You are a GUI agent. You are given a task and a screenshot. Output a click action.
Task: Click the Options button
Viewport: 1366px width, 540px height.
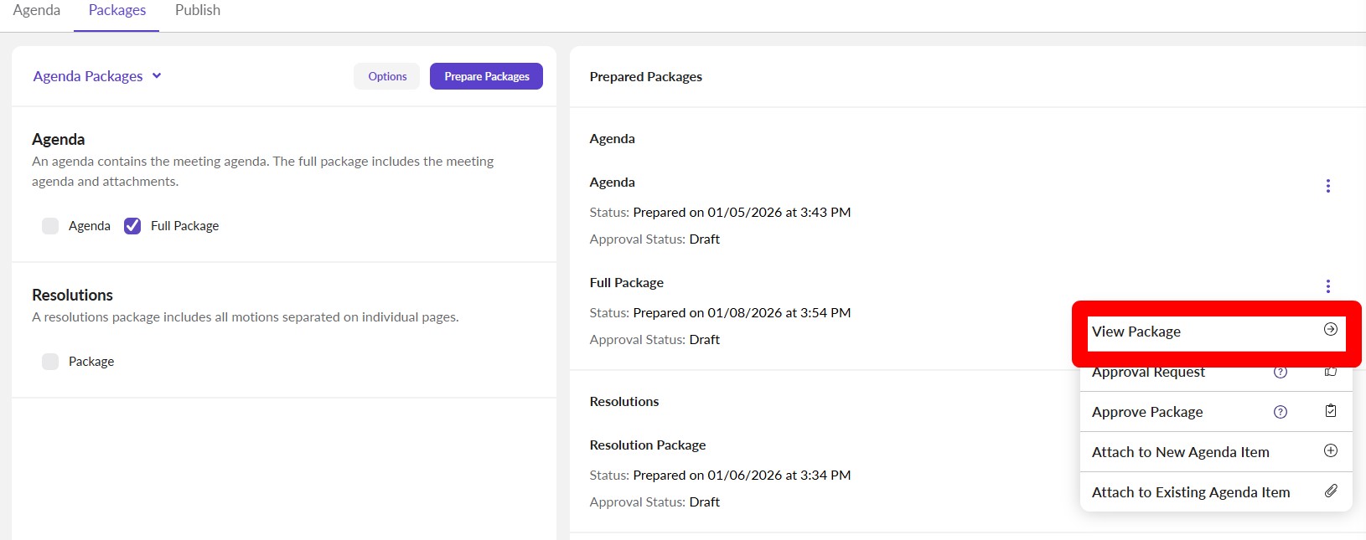coord(386,76)
